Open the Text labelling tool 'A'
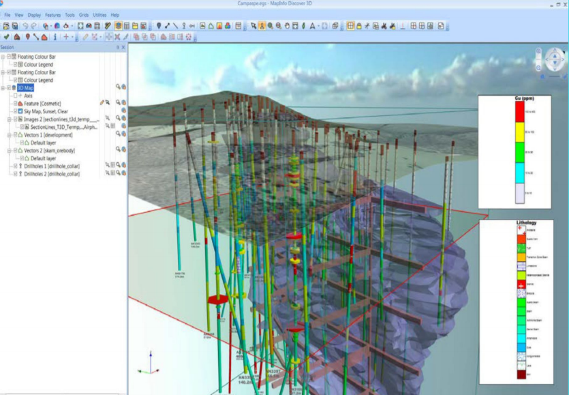Screen dimensions: 569x395 coord(313,25)
